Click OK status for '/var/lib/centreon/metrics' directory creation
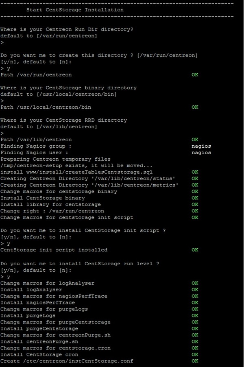The width and height of the screenshot is (244, 367). [x=195, y=185]
